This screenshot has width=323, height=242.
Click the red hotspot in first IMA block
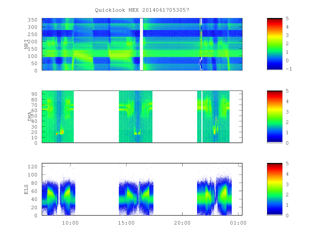coord(57,134)
